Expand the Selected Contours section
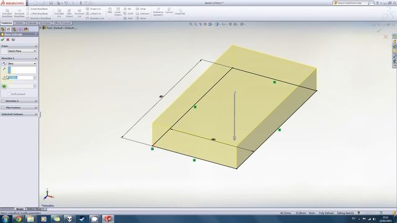Image resolution: width=397 pixels, height=223 pixels. tap(36, 114)
